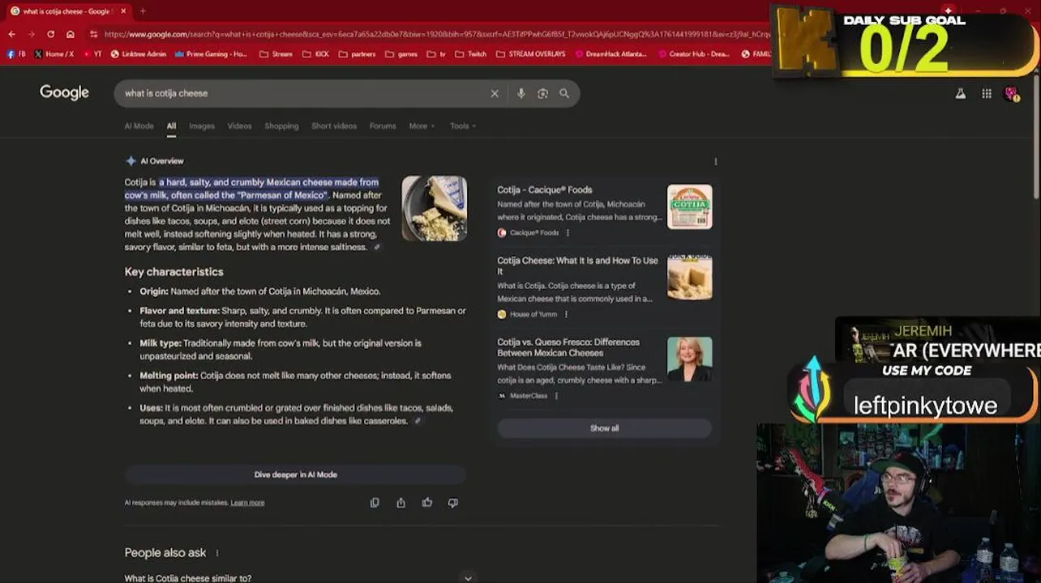Open options menu for MasterClass source

(556, 396)
